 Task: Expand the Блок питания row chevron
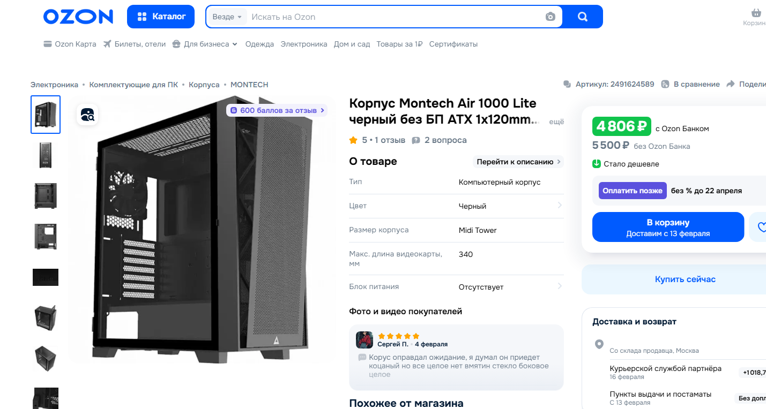560,286
